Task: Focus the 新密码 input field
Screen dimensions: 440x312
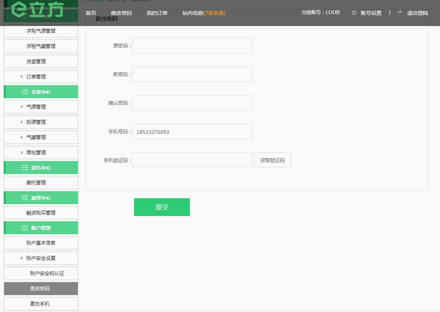Action: [x=192, y=74]
